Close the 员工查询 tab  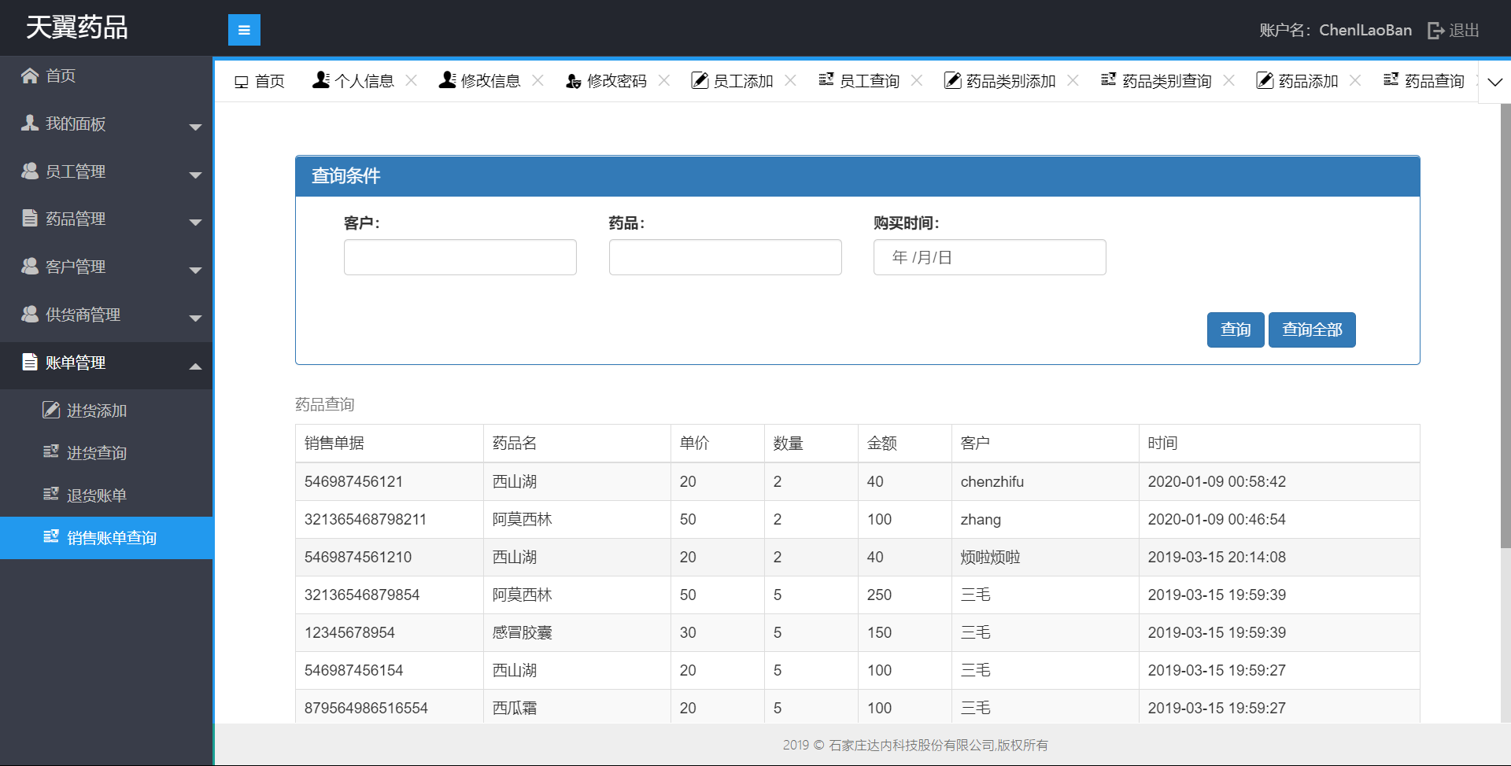pyautogui.click(x=917, y=80)
